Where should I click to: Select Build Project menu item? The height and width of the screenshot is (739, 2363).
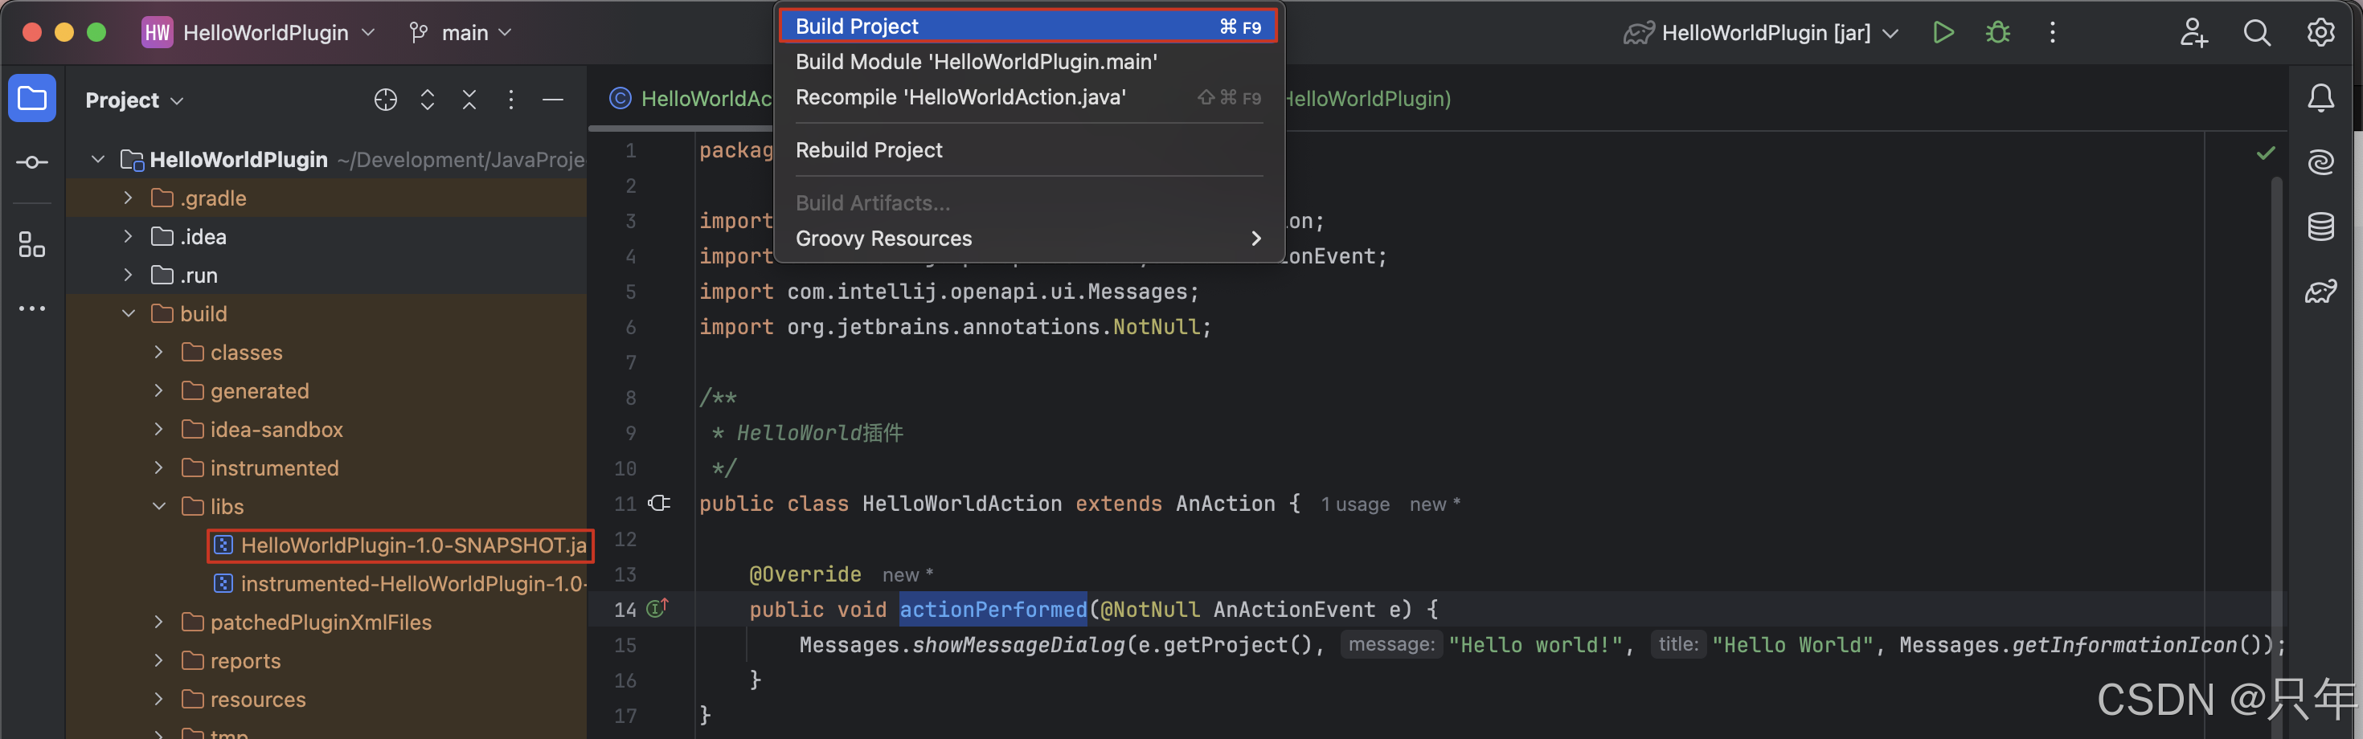click(x=1027, y=26)
